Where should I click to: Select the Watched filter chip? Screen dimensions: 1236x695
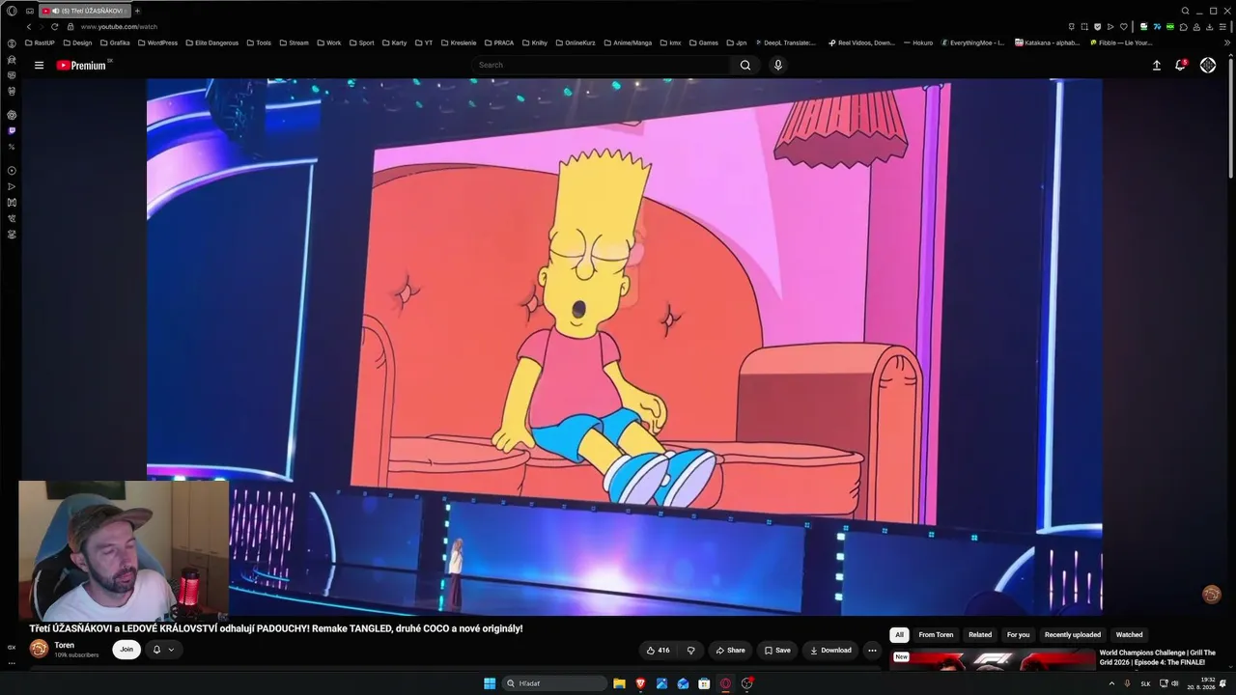pos(1129,635)
